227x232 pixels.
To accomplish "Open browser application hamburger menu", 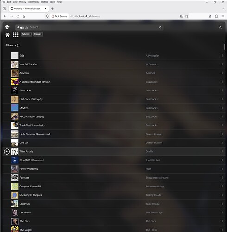I will click(x=223, y=16).
